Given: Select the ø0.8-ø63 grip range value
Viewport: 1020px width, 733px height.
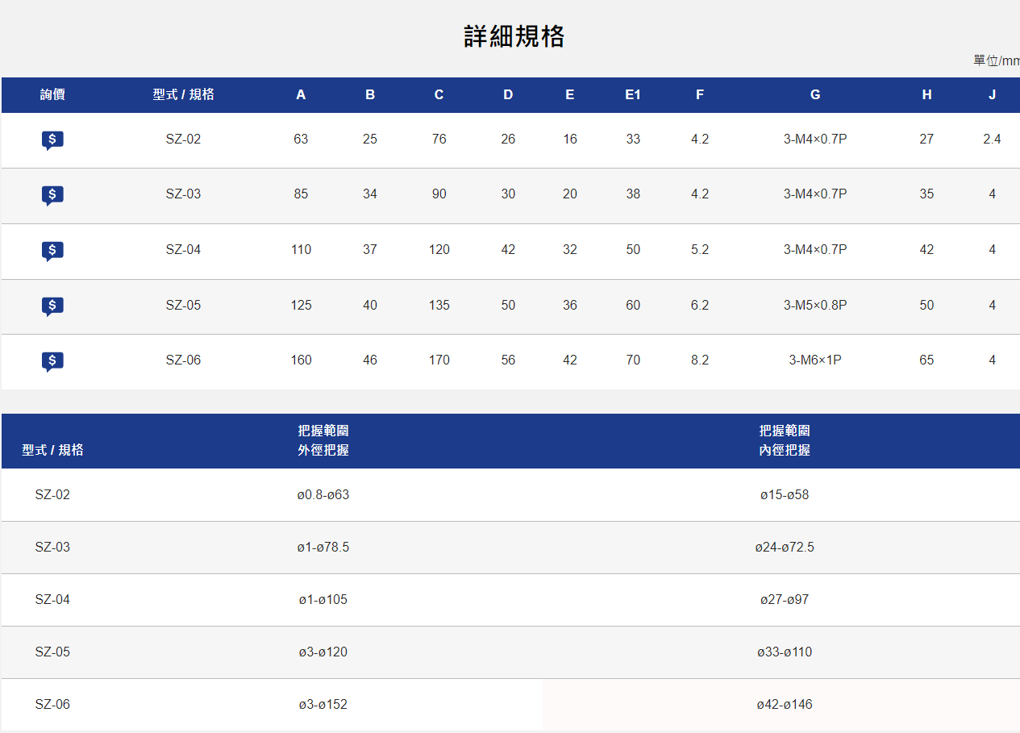Looking at the screenshot, I should [323, 494].
